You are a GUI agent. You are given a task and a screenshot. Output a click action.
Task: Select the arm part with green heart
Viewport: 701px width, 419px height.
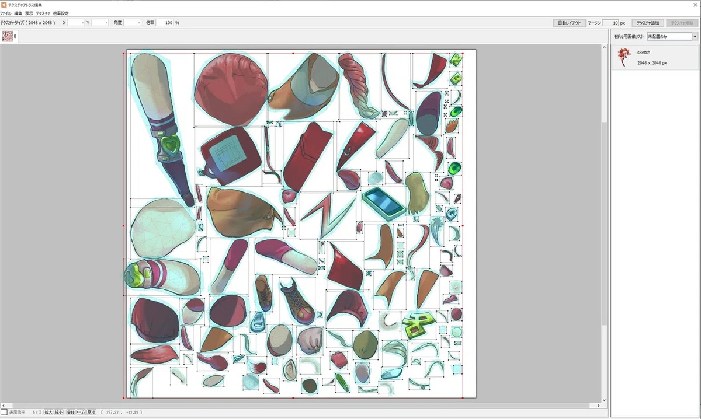click(163, 128)
